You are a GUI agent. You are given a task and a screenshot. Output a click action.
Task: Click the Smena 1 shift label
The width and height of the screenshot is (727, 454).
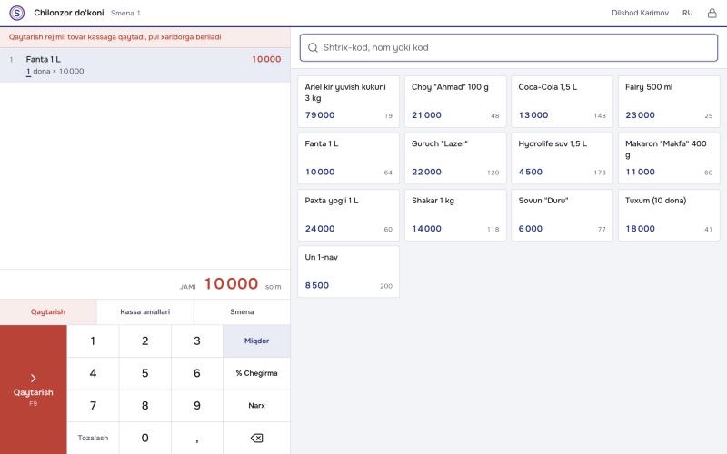pos(125,13)
